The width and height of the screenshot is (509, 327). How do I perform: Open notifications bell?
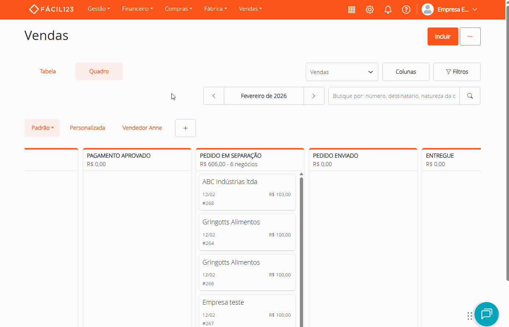tap(388, 10)
